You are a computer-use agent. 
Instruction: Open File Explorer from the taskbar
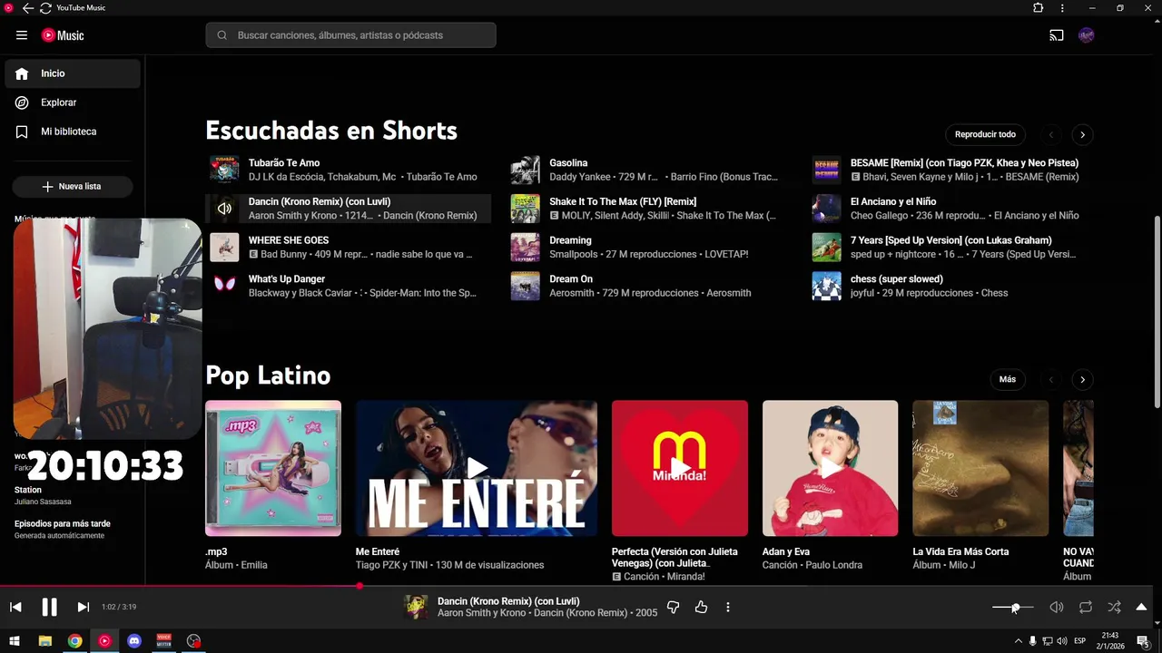click(x=44, y=641)
